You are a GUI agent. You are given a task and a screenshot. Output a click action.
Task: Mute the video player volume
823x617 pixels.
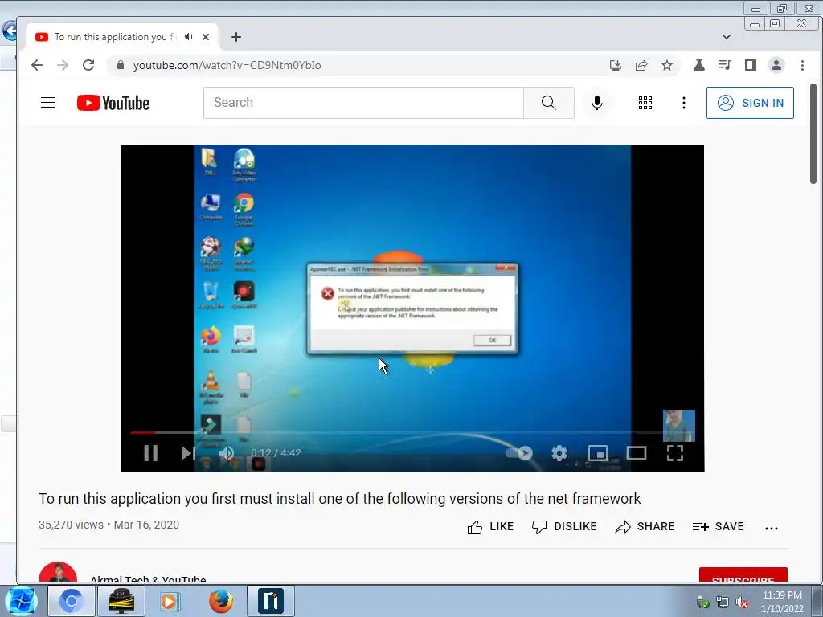pyautogui.click(x=227, y=453)
